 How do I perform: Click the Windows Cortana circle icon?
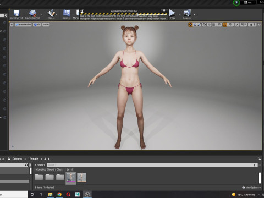(32, 194)
